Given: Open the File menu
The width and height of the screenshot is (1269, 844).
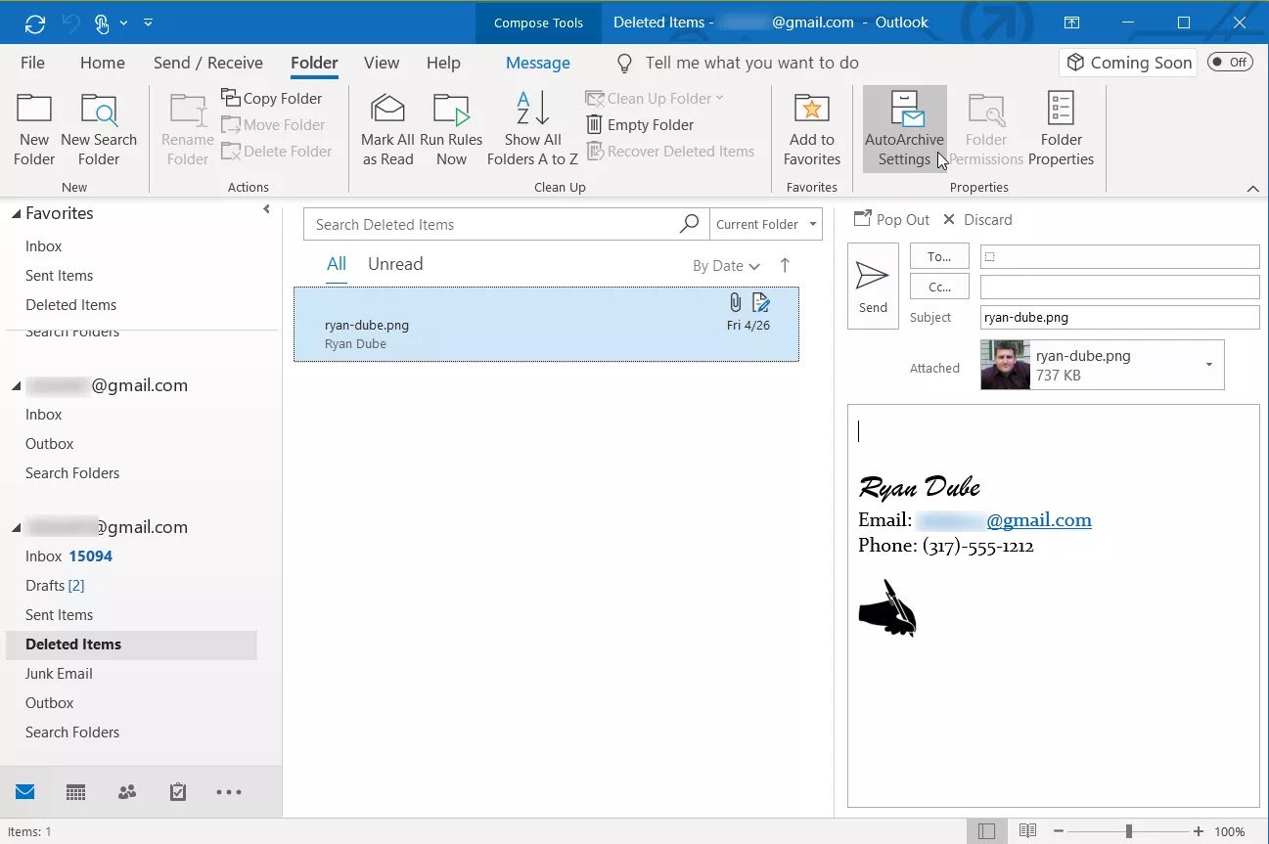Looking at the screenshot, I should (32, 63).
